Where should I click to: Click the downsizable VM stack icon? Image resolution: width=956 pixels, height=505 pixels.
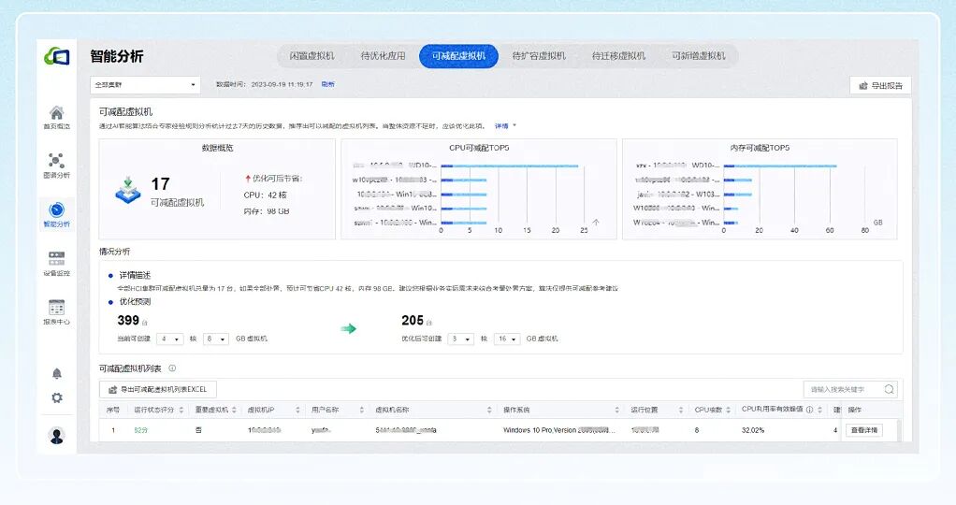click(x=128, y=190)
